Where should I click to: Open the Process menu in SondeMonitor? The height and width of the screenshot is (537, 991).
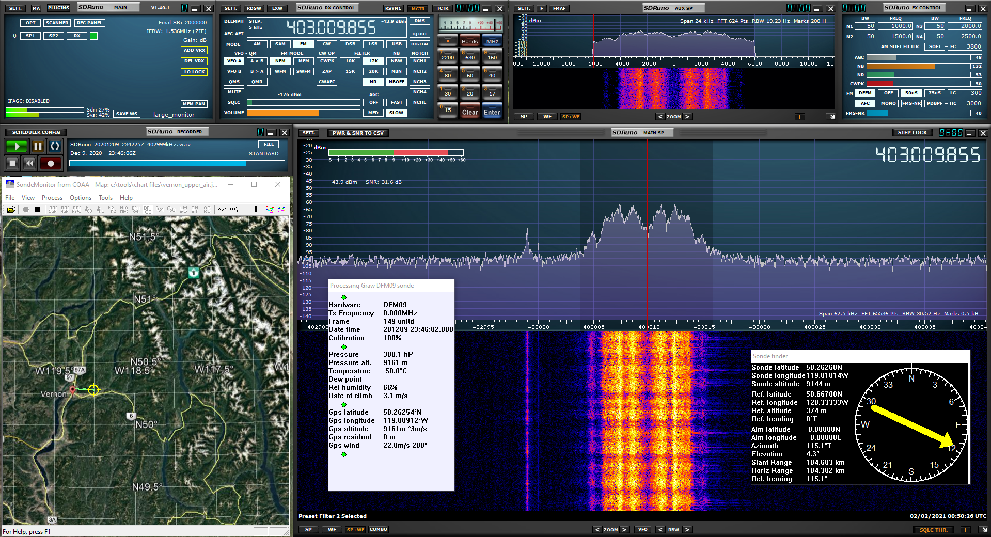click(x=52, y=198)
